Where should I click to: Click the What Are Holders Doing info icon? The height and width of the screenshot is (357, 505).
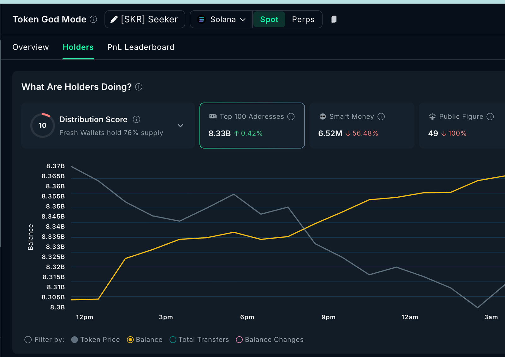(139, 87)
